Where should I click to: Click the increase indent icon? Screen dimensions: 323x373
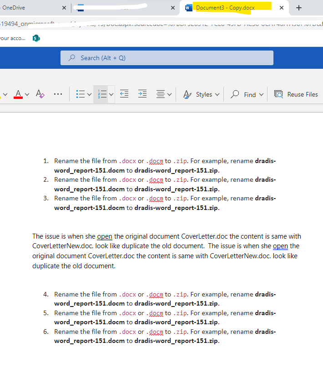tap(142, 94)
